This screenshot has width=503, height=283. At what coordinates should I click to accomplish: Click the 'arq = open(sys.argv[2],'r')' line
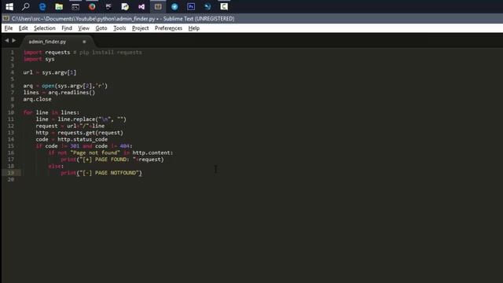65,86
